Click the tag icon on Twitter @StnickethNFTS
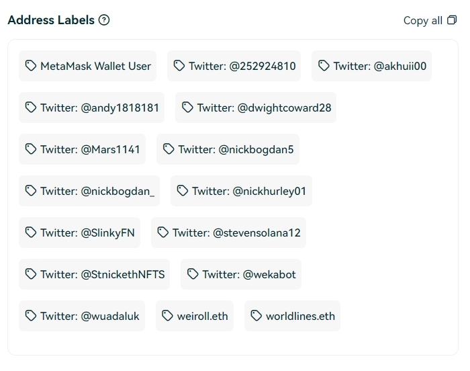Image resolution: width=470 pixels, height=371 pixels. 31,274
